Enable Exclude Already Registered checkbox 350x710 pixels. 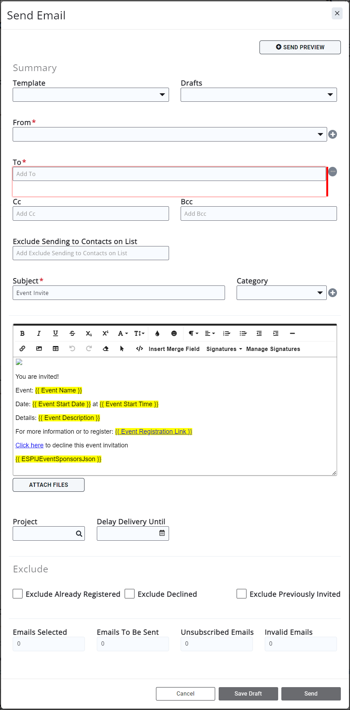(x=18, y=594)
